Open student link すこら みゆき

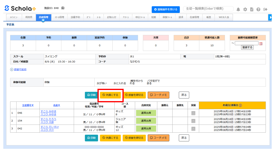tap(48, 111)
